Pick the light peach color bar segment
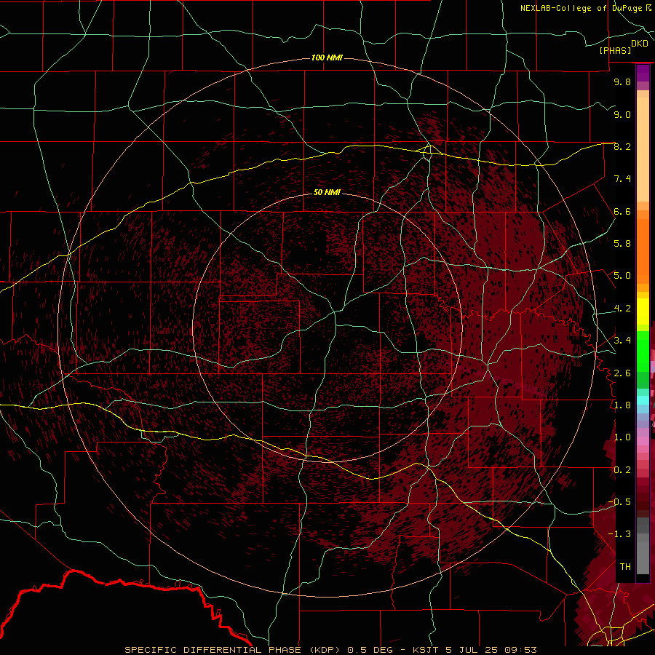The width and height of the screenshot is (655, 655). click(x=643, y=150)
